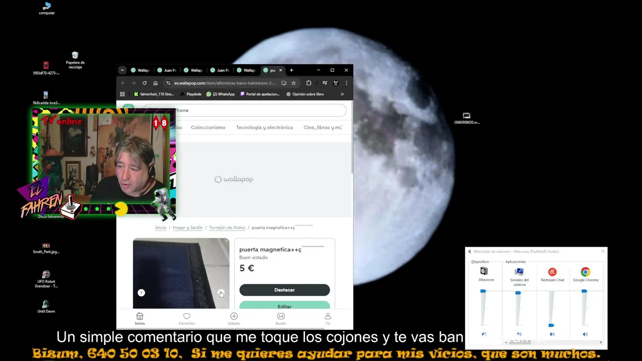
Task: Mute Sonidos del sistema in mixer
Action: pyautogui.click(x=519, y=334)
